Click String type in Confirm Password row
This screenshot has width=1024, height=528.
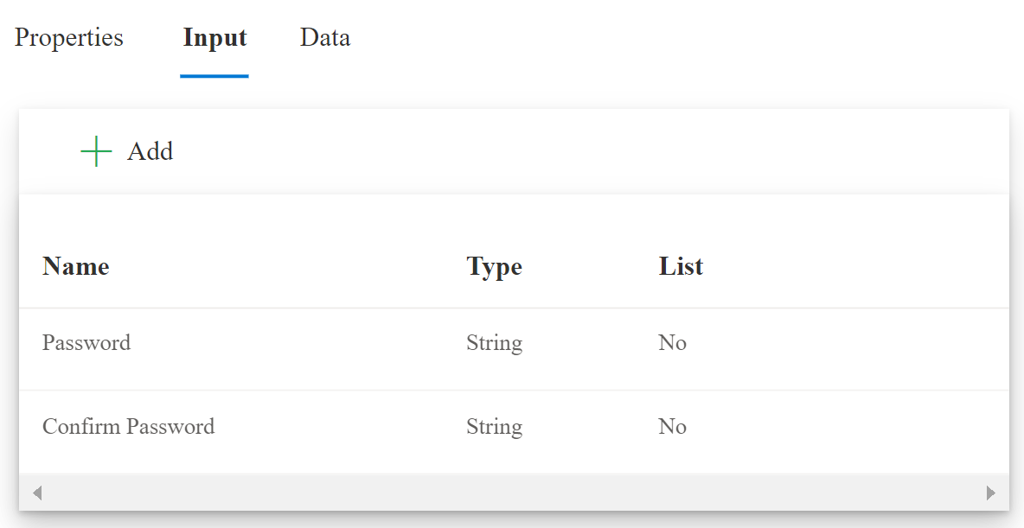[494, 427]
